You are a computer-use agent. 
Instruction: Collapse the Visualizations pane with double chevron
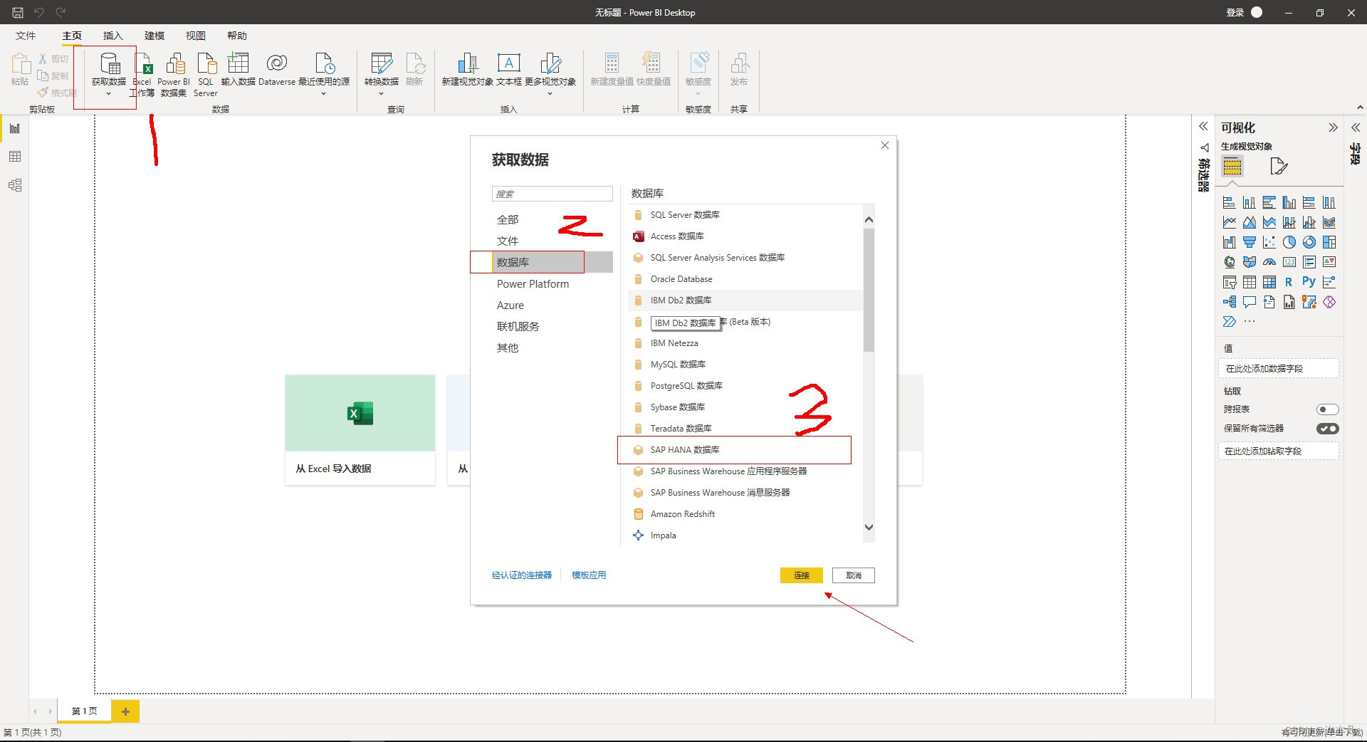click(1333, 127)
